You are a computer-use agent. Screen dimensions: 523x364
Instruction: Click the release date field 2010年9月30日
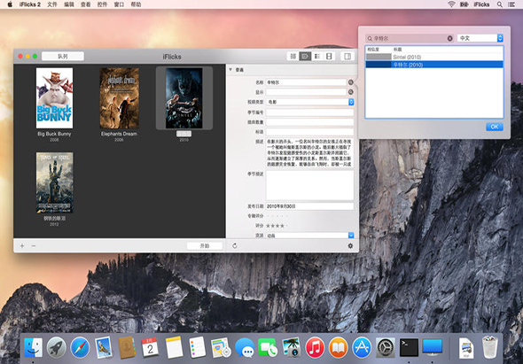(309, 206)
